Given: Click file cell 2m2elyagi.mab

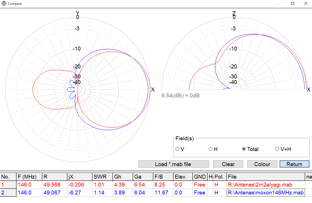Looking at the screenshot, I should point(266,185).
